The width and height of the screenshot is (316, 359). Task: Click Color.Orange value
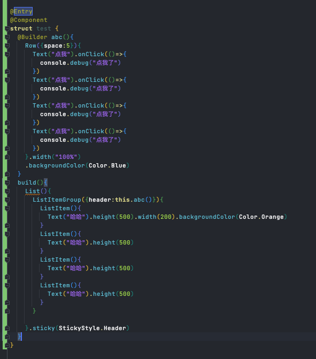click(261, 217)
